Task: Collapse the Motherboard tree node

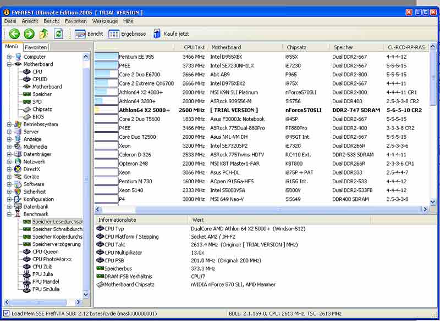Action: [9, 64]
